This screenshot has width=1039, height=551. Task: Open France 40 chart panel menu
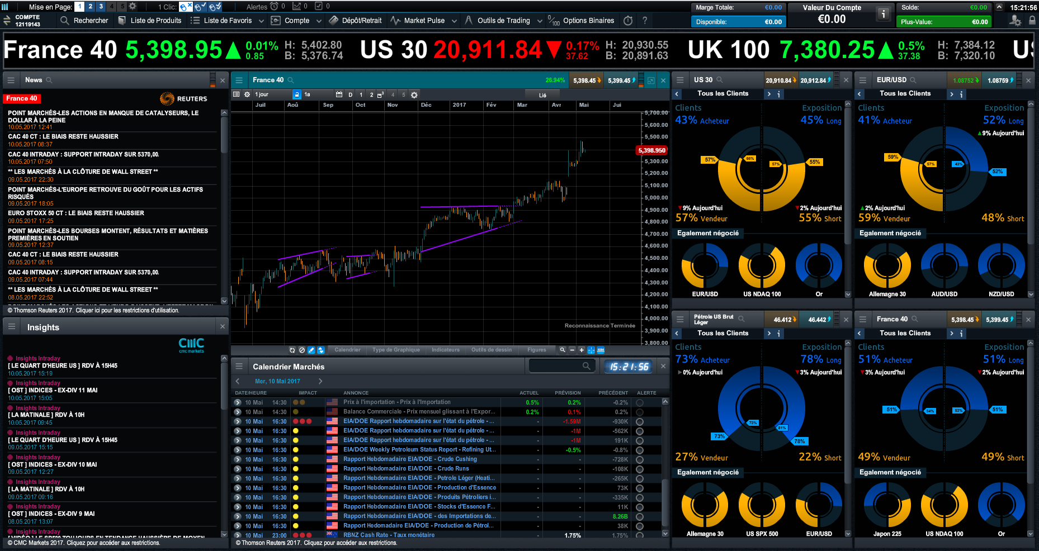pyautogui.click(x=239, y=80)
